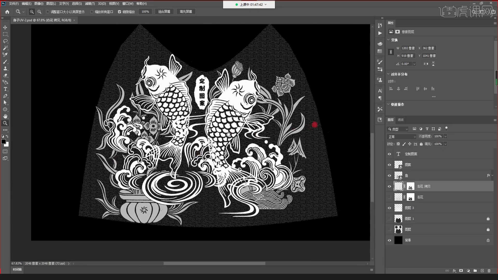
Task: Open the 文件(F) menu
Action: coord(14,4)
